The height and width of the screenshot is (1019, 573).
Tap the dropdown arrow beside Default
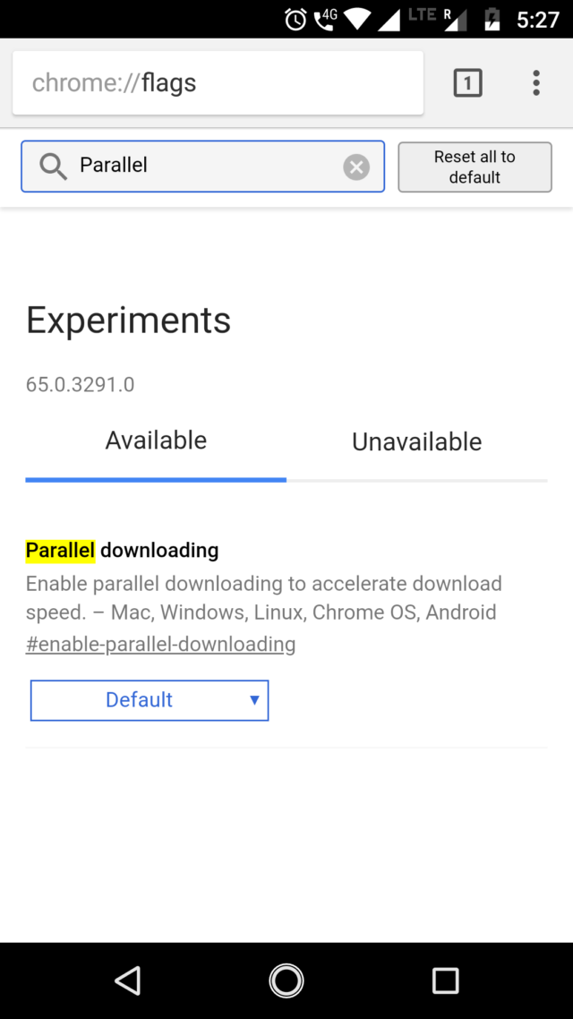point(254,700)
